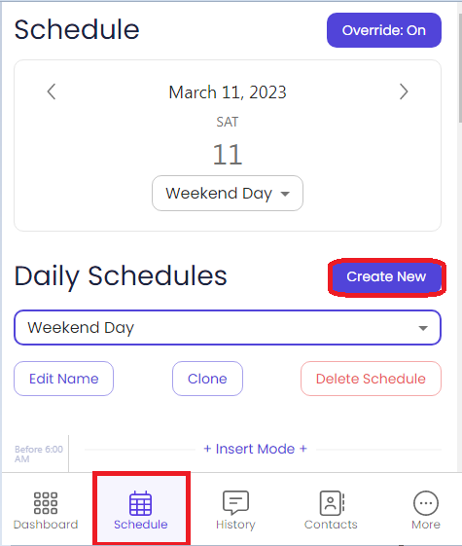Go to next day with right chevron
The height and width of the screenshot is (546, 462).
click(x=404, y=91)
